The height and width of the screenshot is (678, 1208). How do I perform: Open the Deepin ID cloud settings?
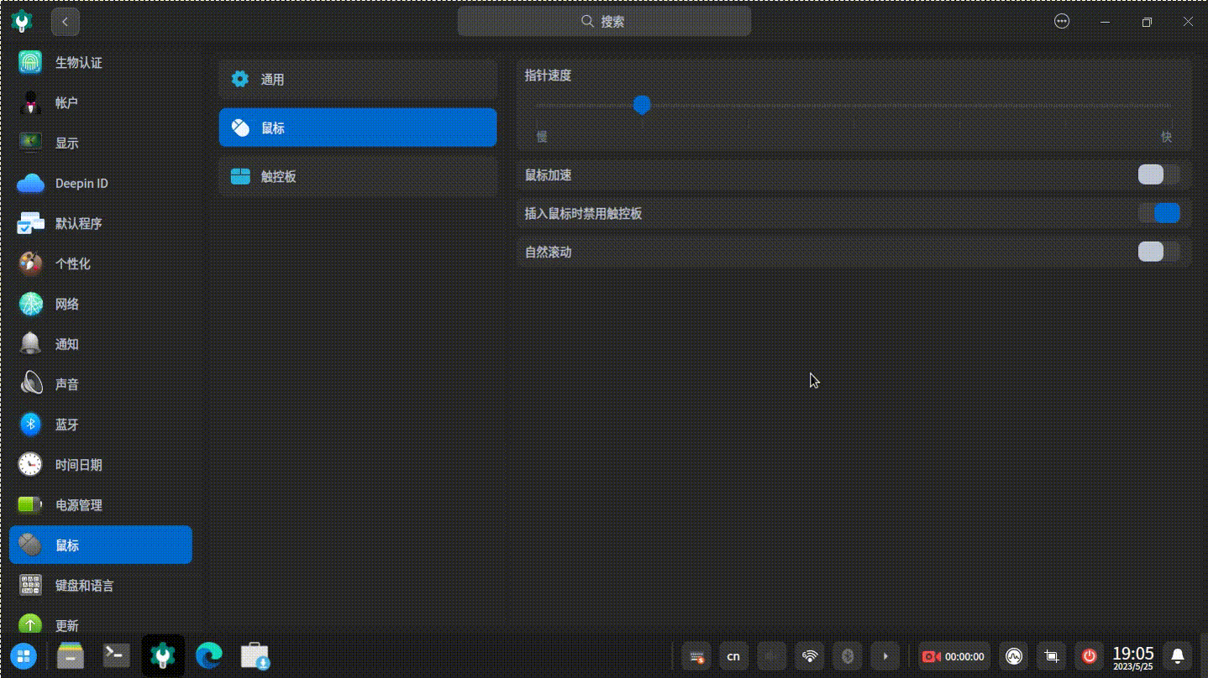point(101,183)
